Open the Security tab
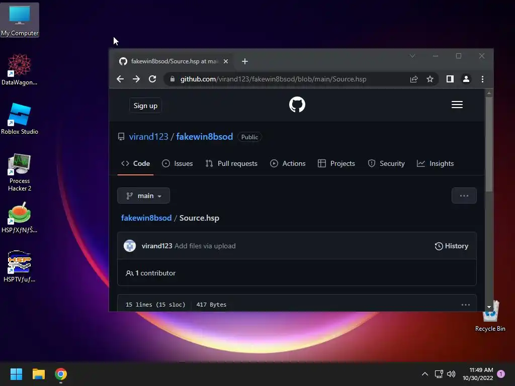The height and width of the screenshot is (386, 515). pyautogui.click(x=386, y=163)
